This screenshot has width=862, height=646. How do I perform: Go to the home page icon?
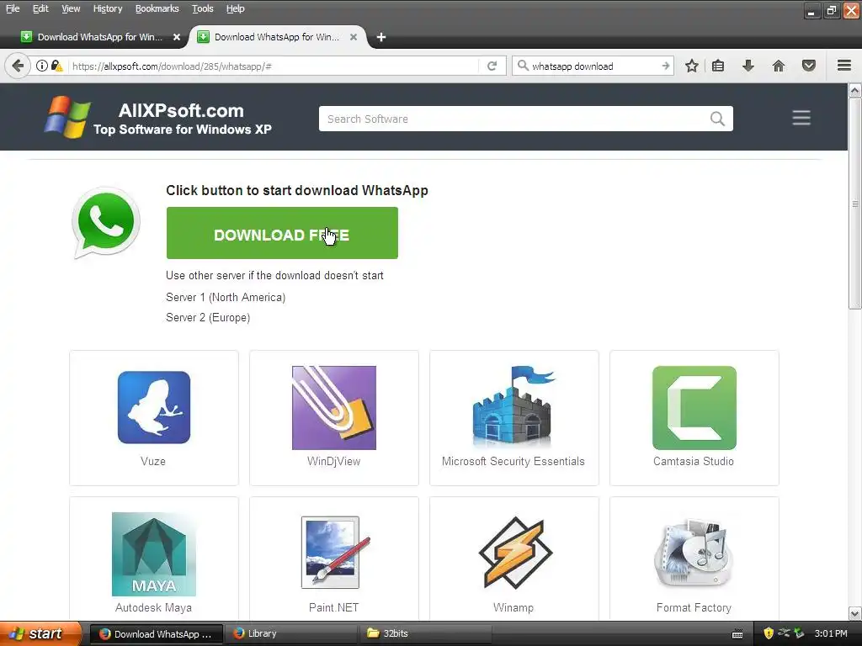[779, 66]
